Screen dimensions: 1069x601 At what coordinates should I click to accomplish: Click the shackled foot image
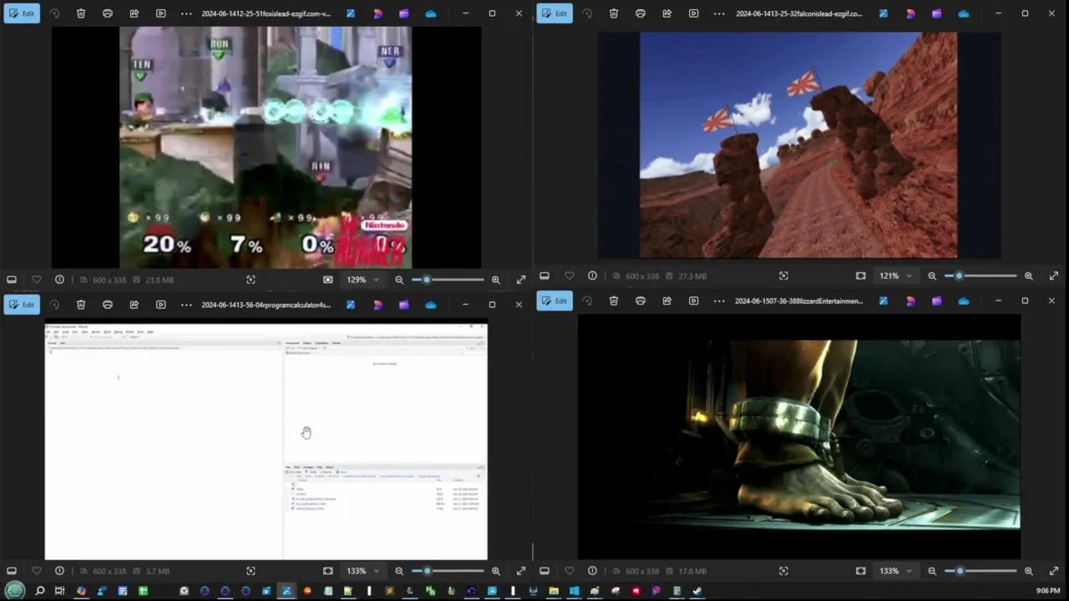[798, 434]
